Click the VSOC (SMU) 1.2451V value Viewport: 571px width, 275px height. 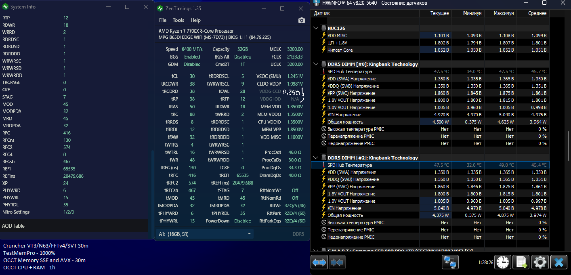point(295,76)
